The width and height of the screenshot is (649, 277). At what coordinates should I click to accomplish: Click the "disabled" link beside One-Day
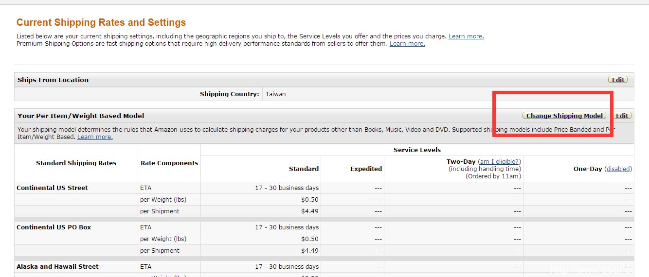[618, 169]
